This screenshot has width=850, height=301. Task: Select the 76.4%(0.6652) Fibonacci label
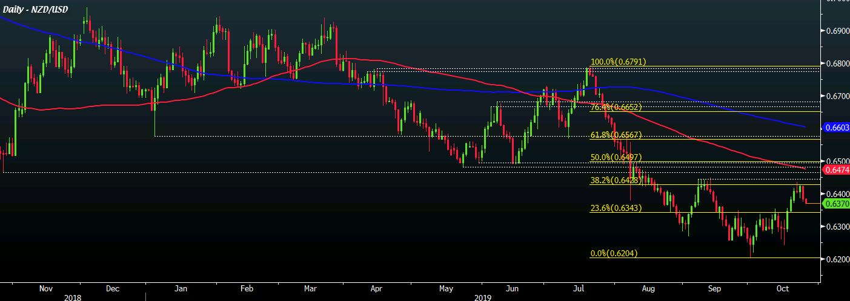tap(616, 107)
